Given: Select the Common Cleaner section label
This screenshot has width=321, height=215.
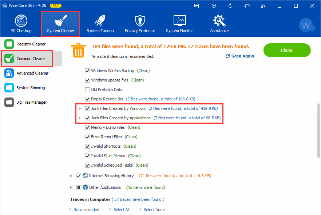Looking at the screenshot, I should point(31,59).
